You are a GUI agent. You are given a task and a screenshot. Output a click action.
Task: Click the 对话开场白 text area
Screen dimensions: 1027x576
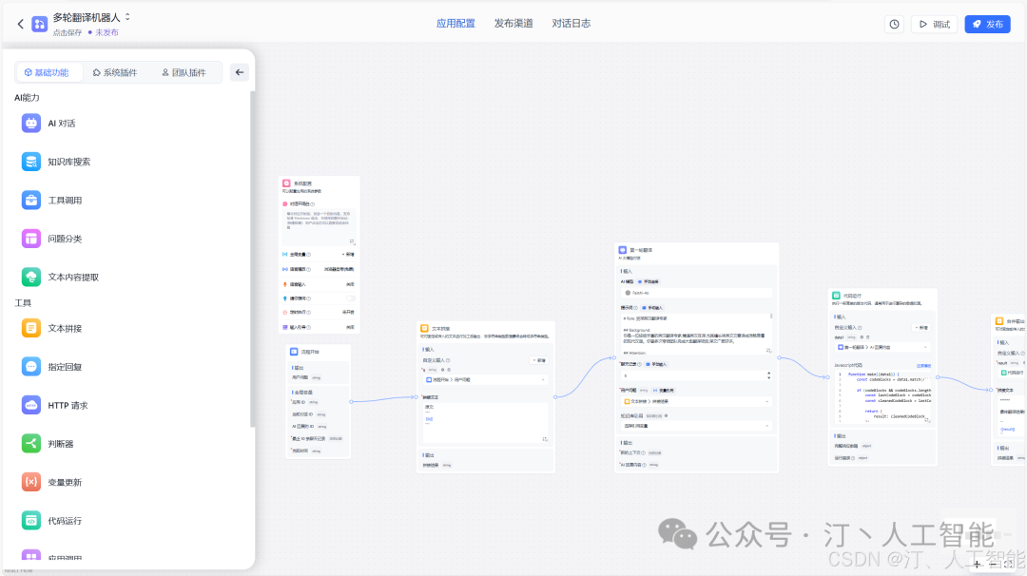[320, 227]
